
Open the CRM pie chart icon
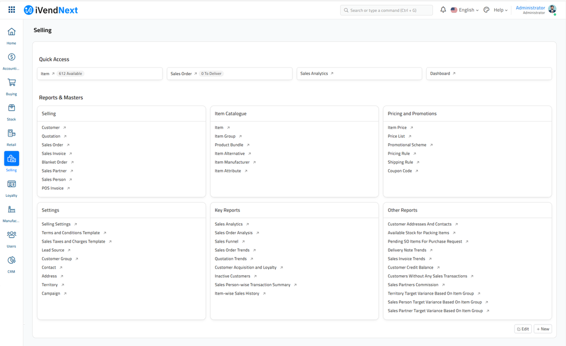tap(11, 260)
